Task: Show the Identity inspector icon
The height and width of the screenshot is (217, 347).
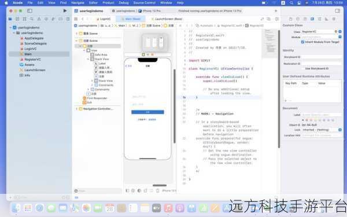Action: [x=312, y=19]
